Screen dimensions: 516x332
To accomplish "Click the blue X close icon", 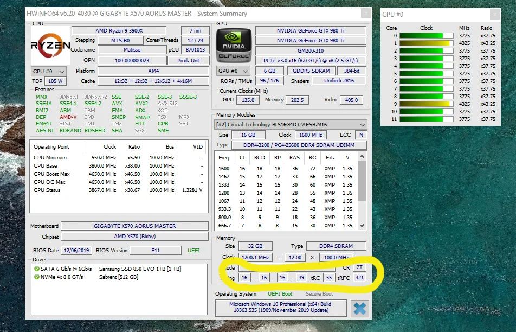I will click(359, 309).
